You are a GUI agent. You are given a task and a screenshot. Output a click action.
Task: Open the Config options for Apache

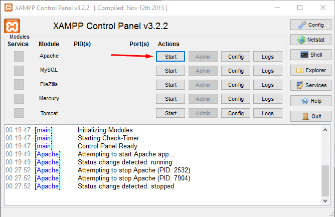tap(236, 57)
